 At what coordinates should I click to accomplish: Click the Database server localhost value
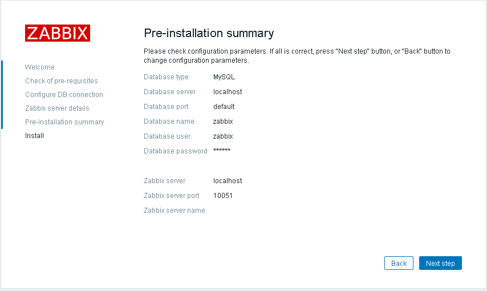[x=228, y=92]
